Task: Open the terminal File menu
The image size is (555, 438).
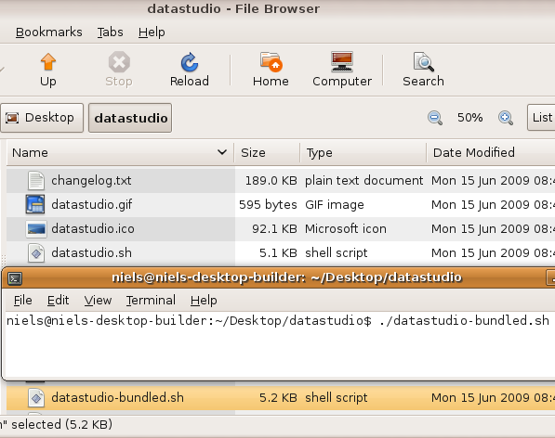Action: coord(22,301)
